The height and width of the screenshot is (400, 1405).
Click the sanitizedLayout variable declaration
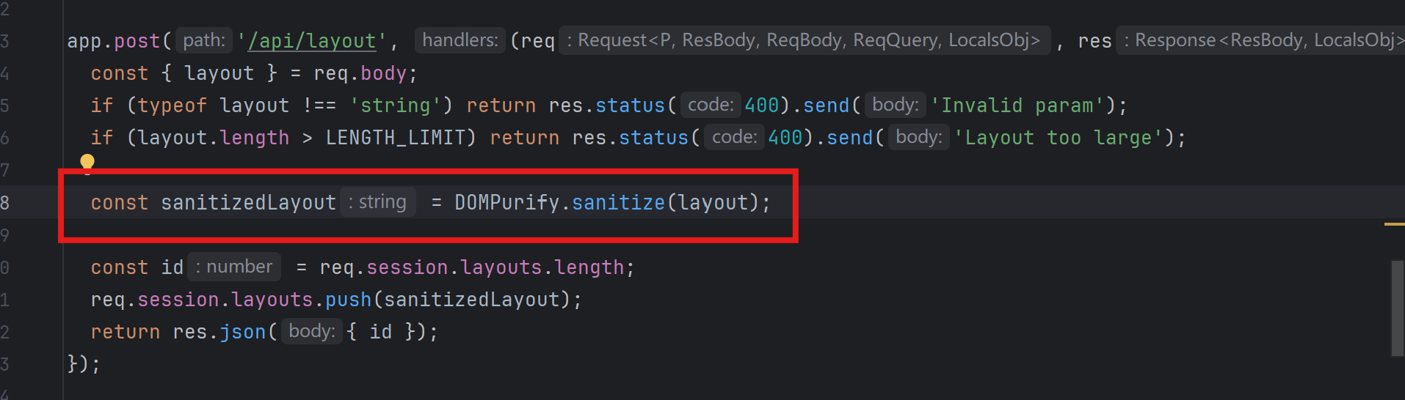(248, 203)
